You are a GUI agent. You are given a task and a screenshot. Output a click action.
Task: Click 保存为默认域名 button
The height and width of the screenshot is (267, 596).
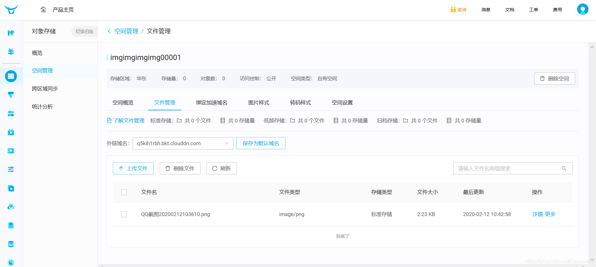(261, 143)
